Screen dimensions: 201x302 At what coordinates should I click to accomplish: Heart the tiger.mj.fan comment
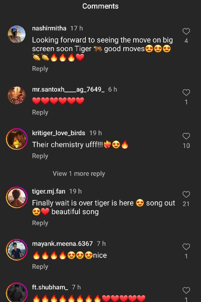click(186, 195)
